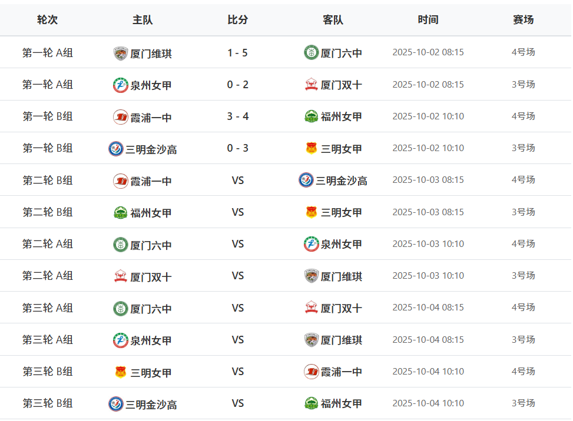Viewport: 573px width, 421px height.
Task: Open the 1 - 5 score result
Action: pyautogui.click(x=238, y=53)
